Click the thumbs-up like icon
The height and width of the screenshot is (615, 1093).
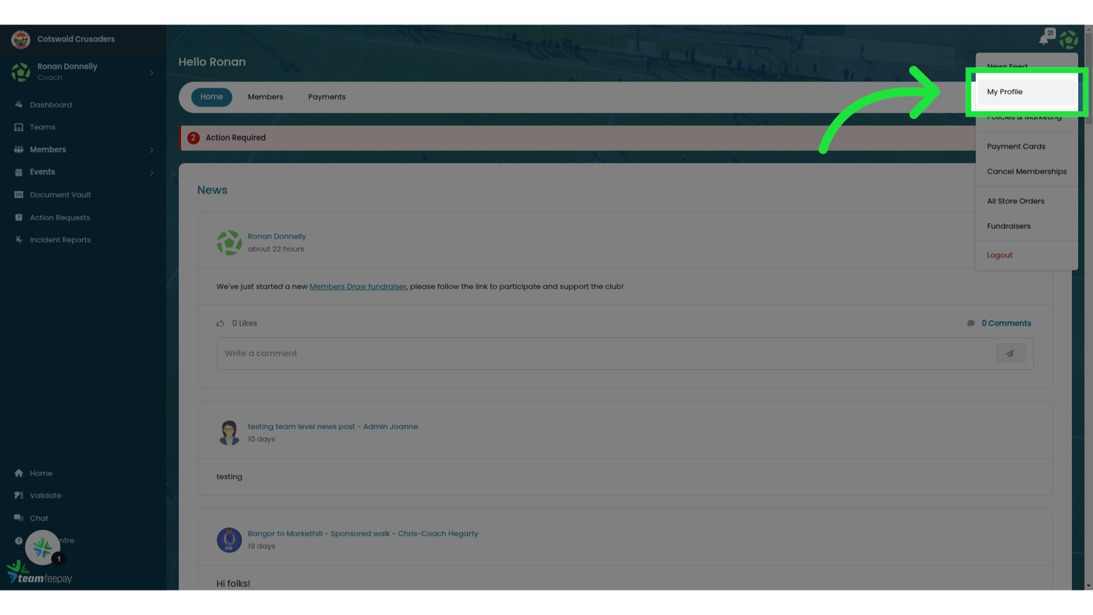click(x=220, y=323)
